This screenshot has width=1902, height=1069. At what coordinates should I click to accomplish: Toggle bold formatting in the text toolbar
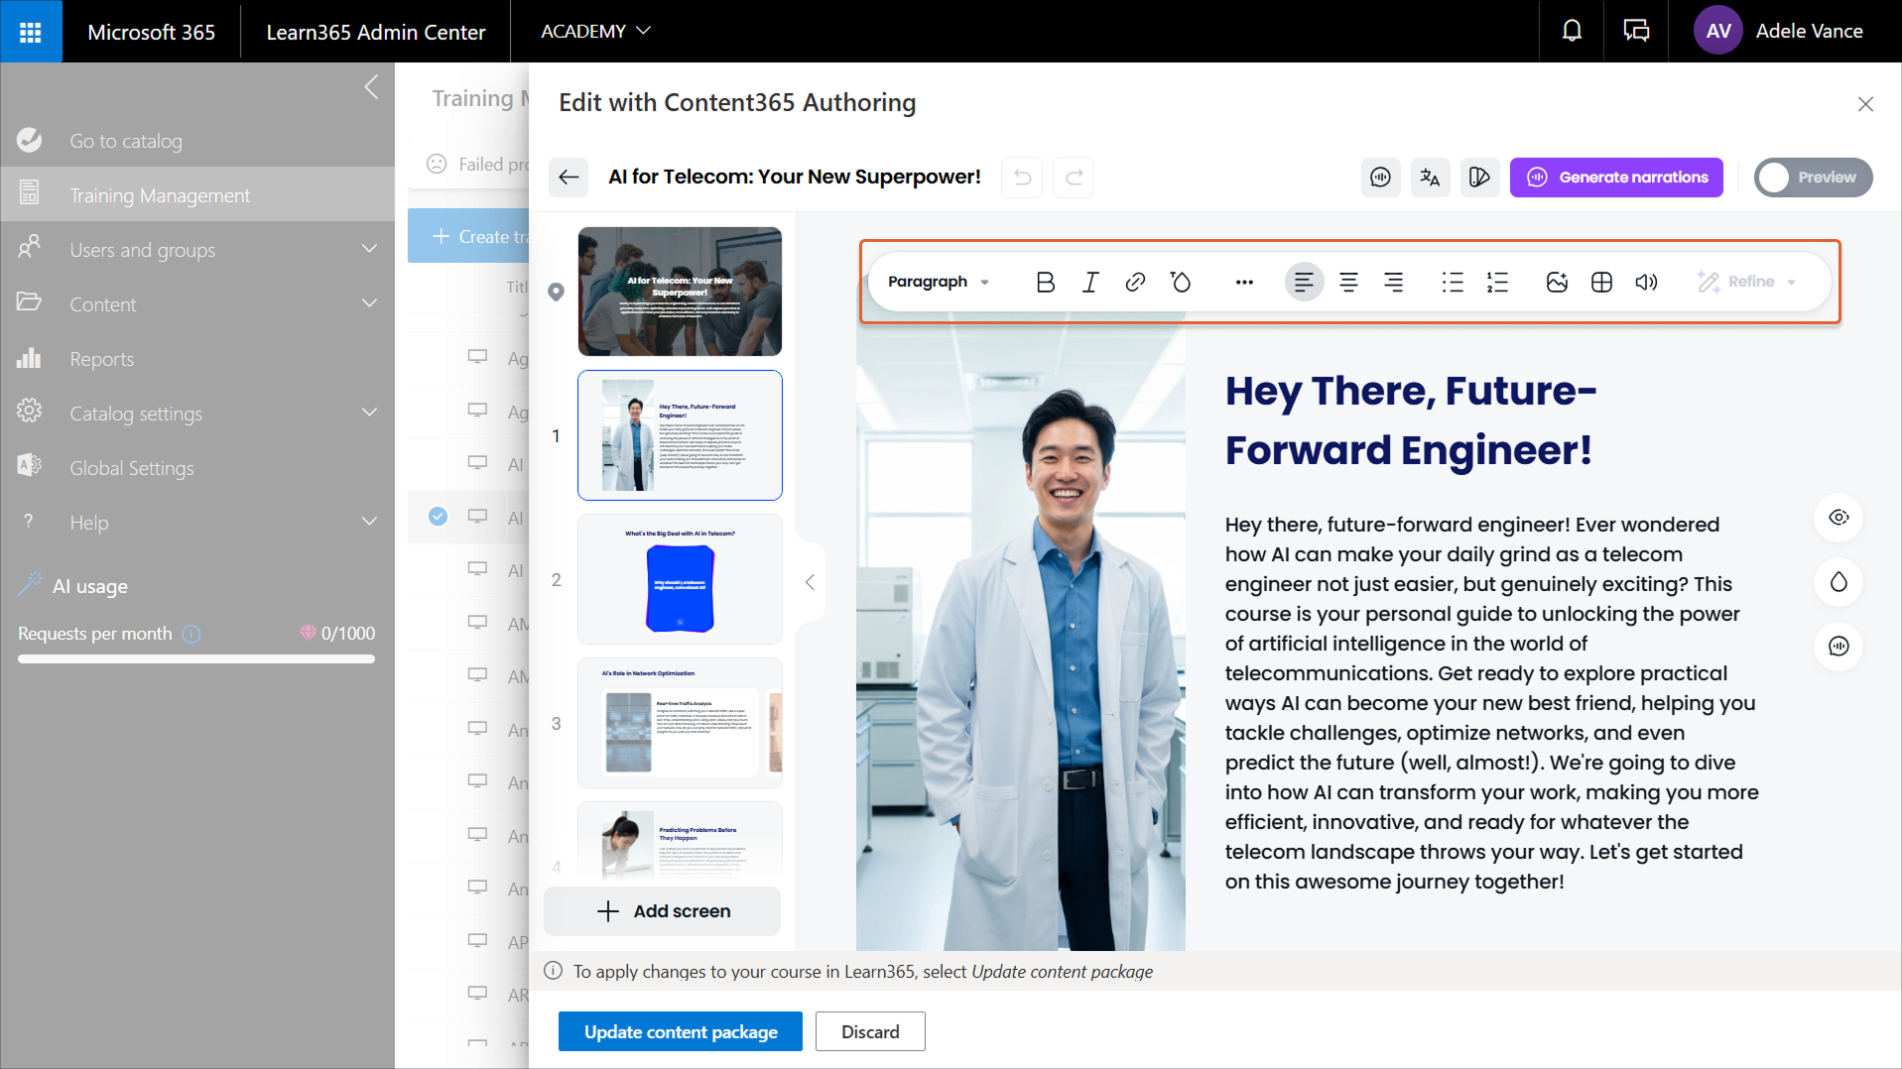1045,283
